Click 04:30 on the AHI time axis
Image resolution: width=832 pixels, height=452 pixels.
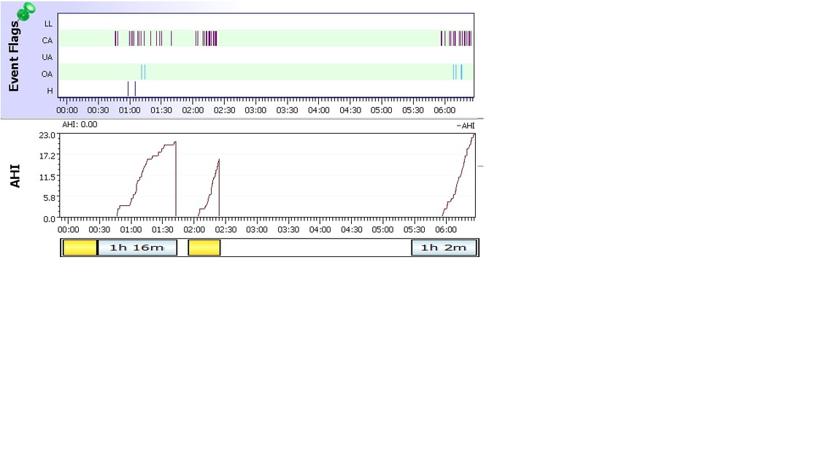tap(351, 230)
